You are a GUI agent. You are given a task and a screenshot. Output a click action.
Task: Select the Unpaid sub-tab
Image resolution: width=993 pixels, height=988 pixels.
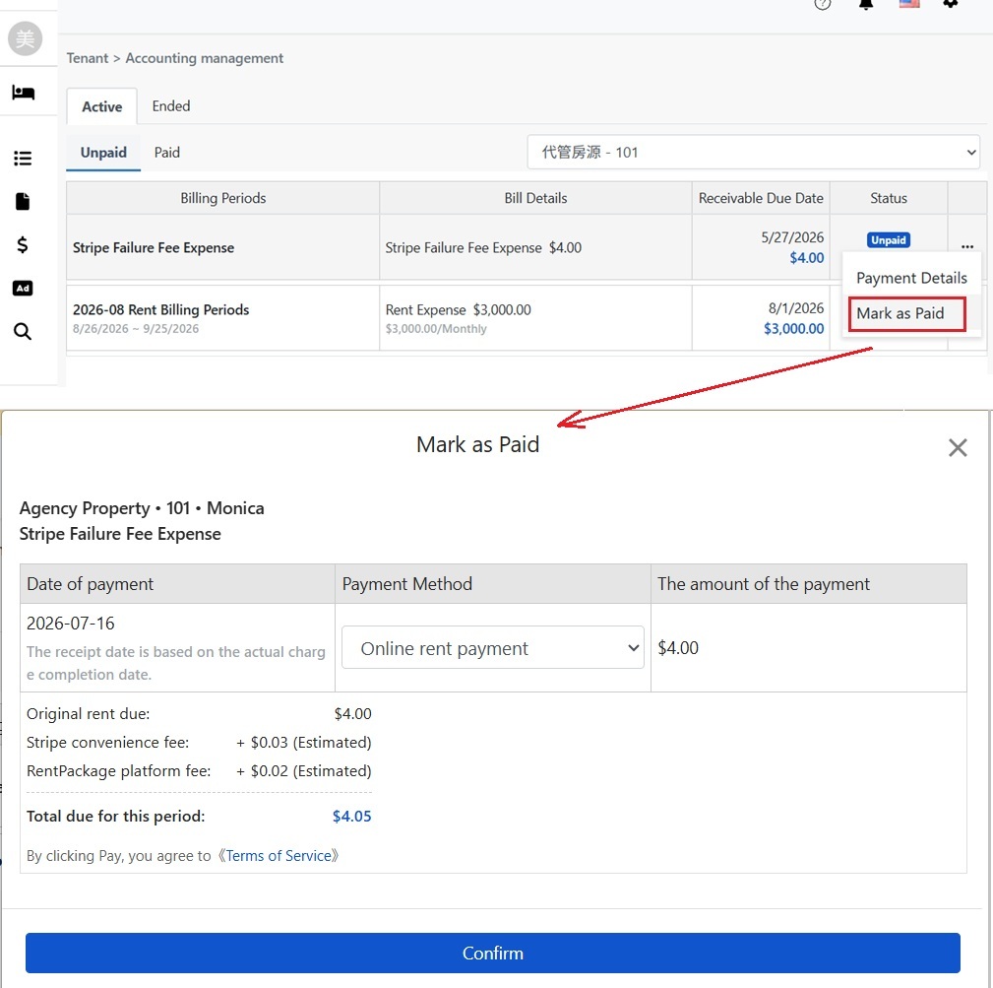[x=103, y=153]
